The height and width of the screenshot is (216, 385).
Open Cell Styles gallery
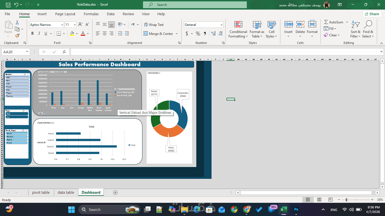(272, 29)
